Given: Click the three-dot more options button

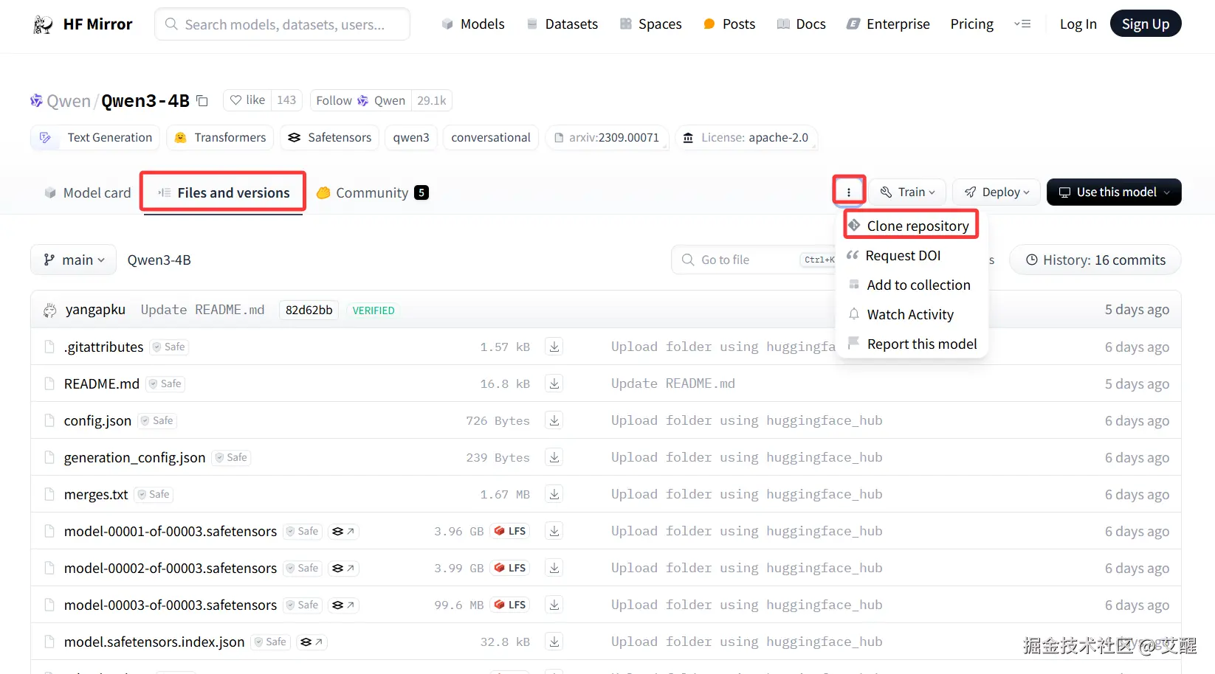Looking at the screenshot, I should pos(849,192).
